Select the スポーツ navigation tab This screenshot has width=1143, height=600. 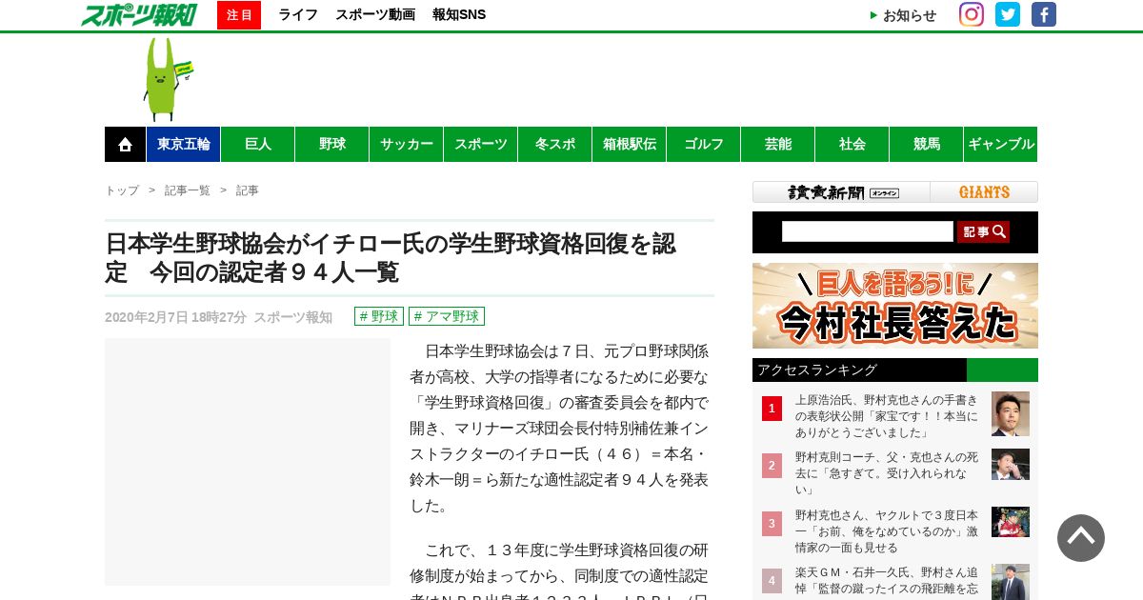click(481, 145)
